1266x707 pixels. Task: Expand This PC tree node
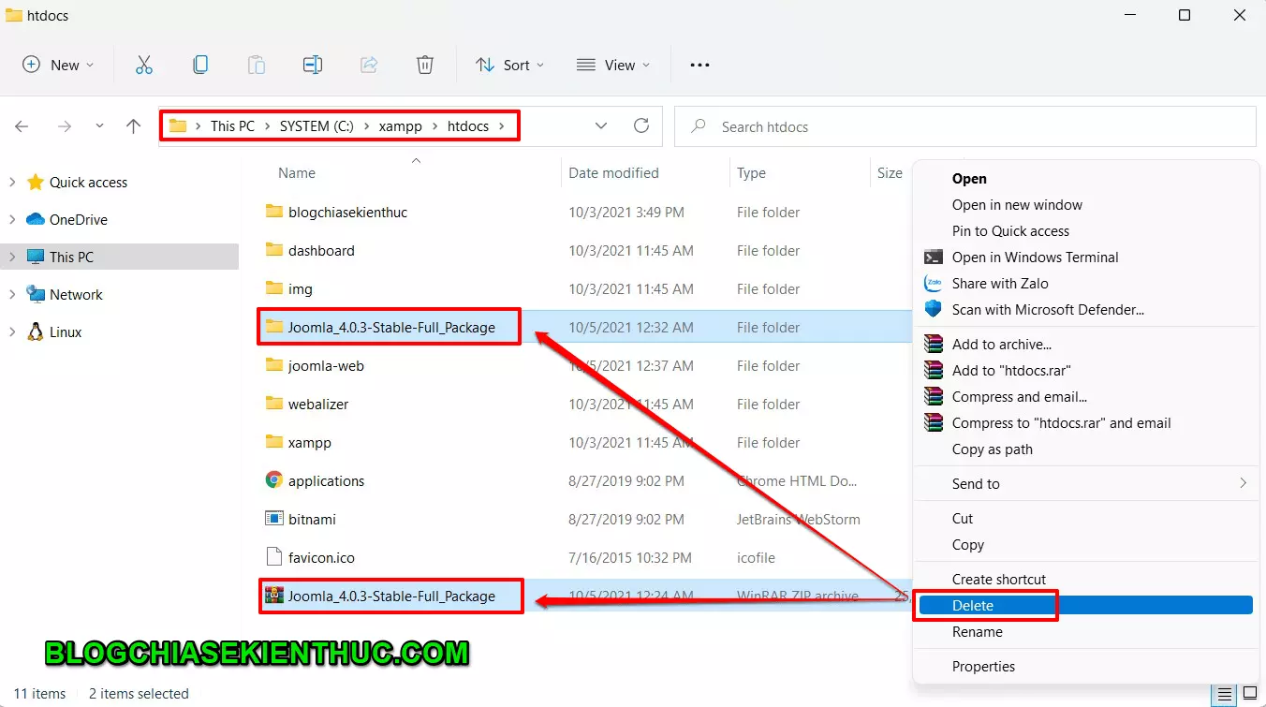tap(12, 257)
